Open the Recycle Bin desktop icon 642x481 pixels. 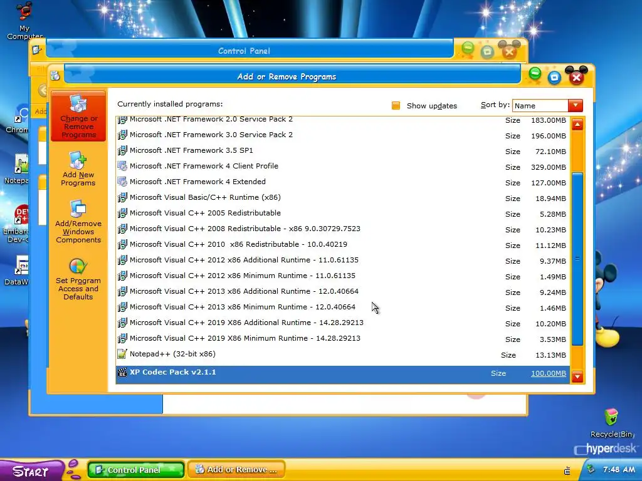pos(611,417)
